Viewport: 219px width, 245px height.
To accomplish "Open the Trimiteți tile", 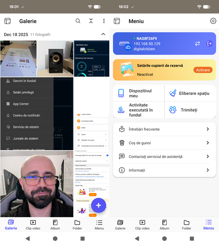I will (x=190, y=110).
